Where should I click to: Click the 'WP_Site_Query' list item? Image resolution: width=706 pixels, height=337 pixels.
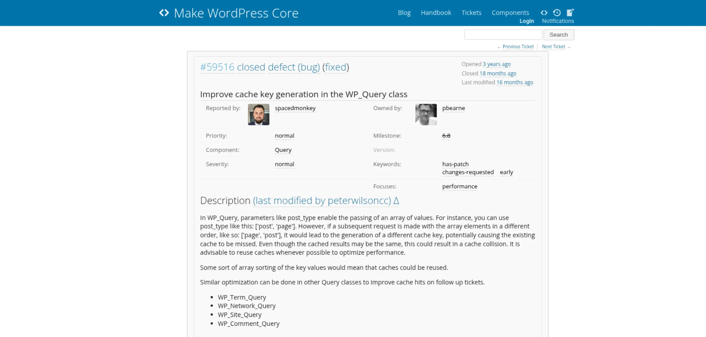pyautogui.click(x=240, y=315)
